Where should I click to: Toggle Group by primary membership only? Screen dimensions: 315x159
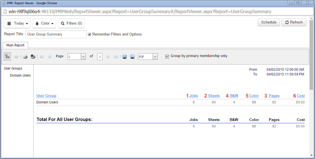[167, 56]
